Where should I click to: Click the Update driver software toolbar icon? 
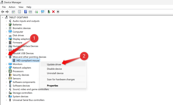(36, 12)
